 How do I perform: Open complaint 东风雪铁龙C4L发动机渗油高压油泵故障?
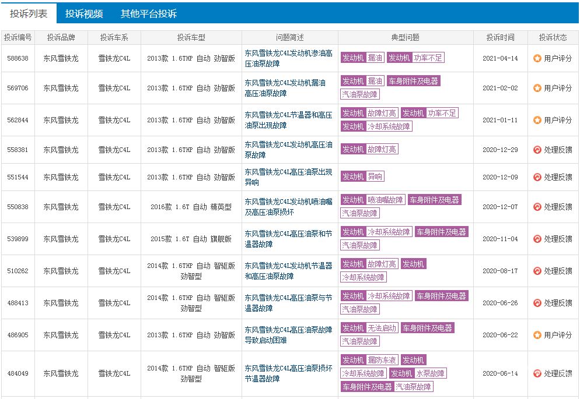click(288, 58)
